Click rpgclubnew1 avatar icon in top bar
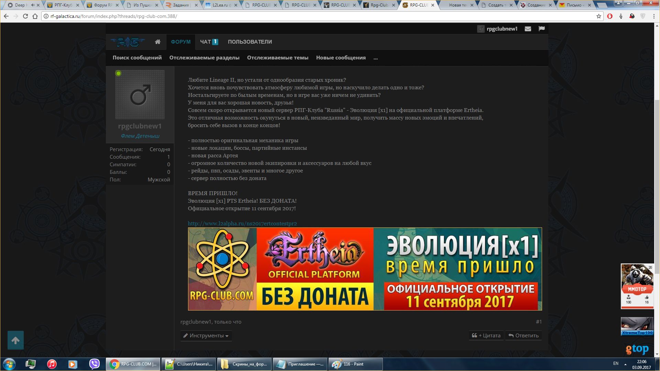This screenshot has height=371, width=660. [x=481, y=29]
